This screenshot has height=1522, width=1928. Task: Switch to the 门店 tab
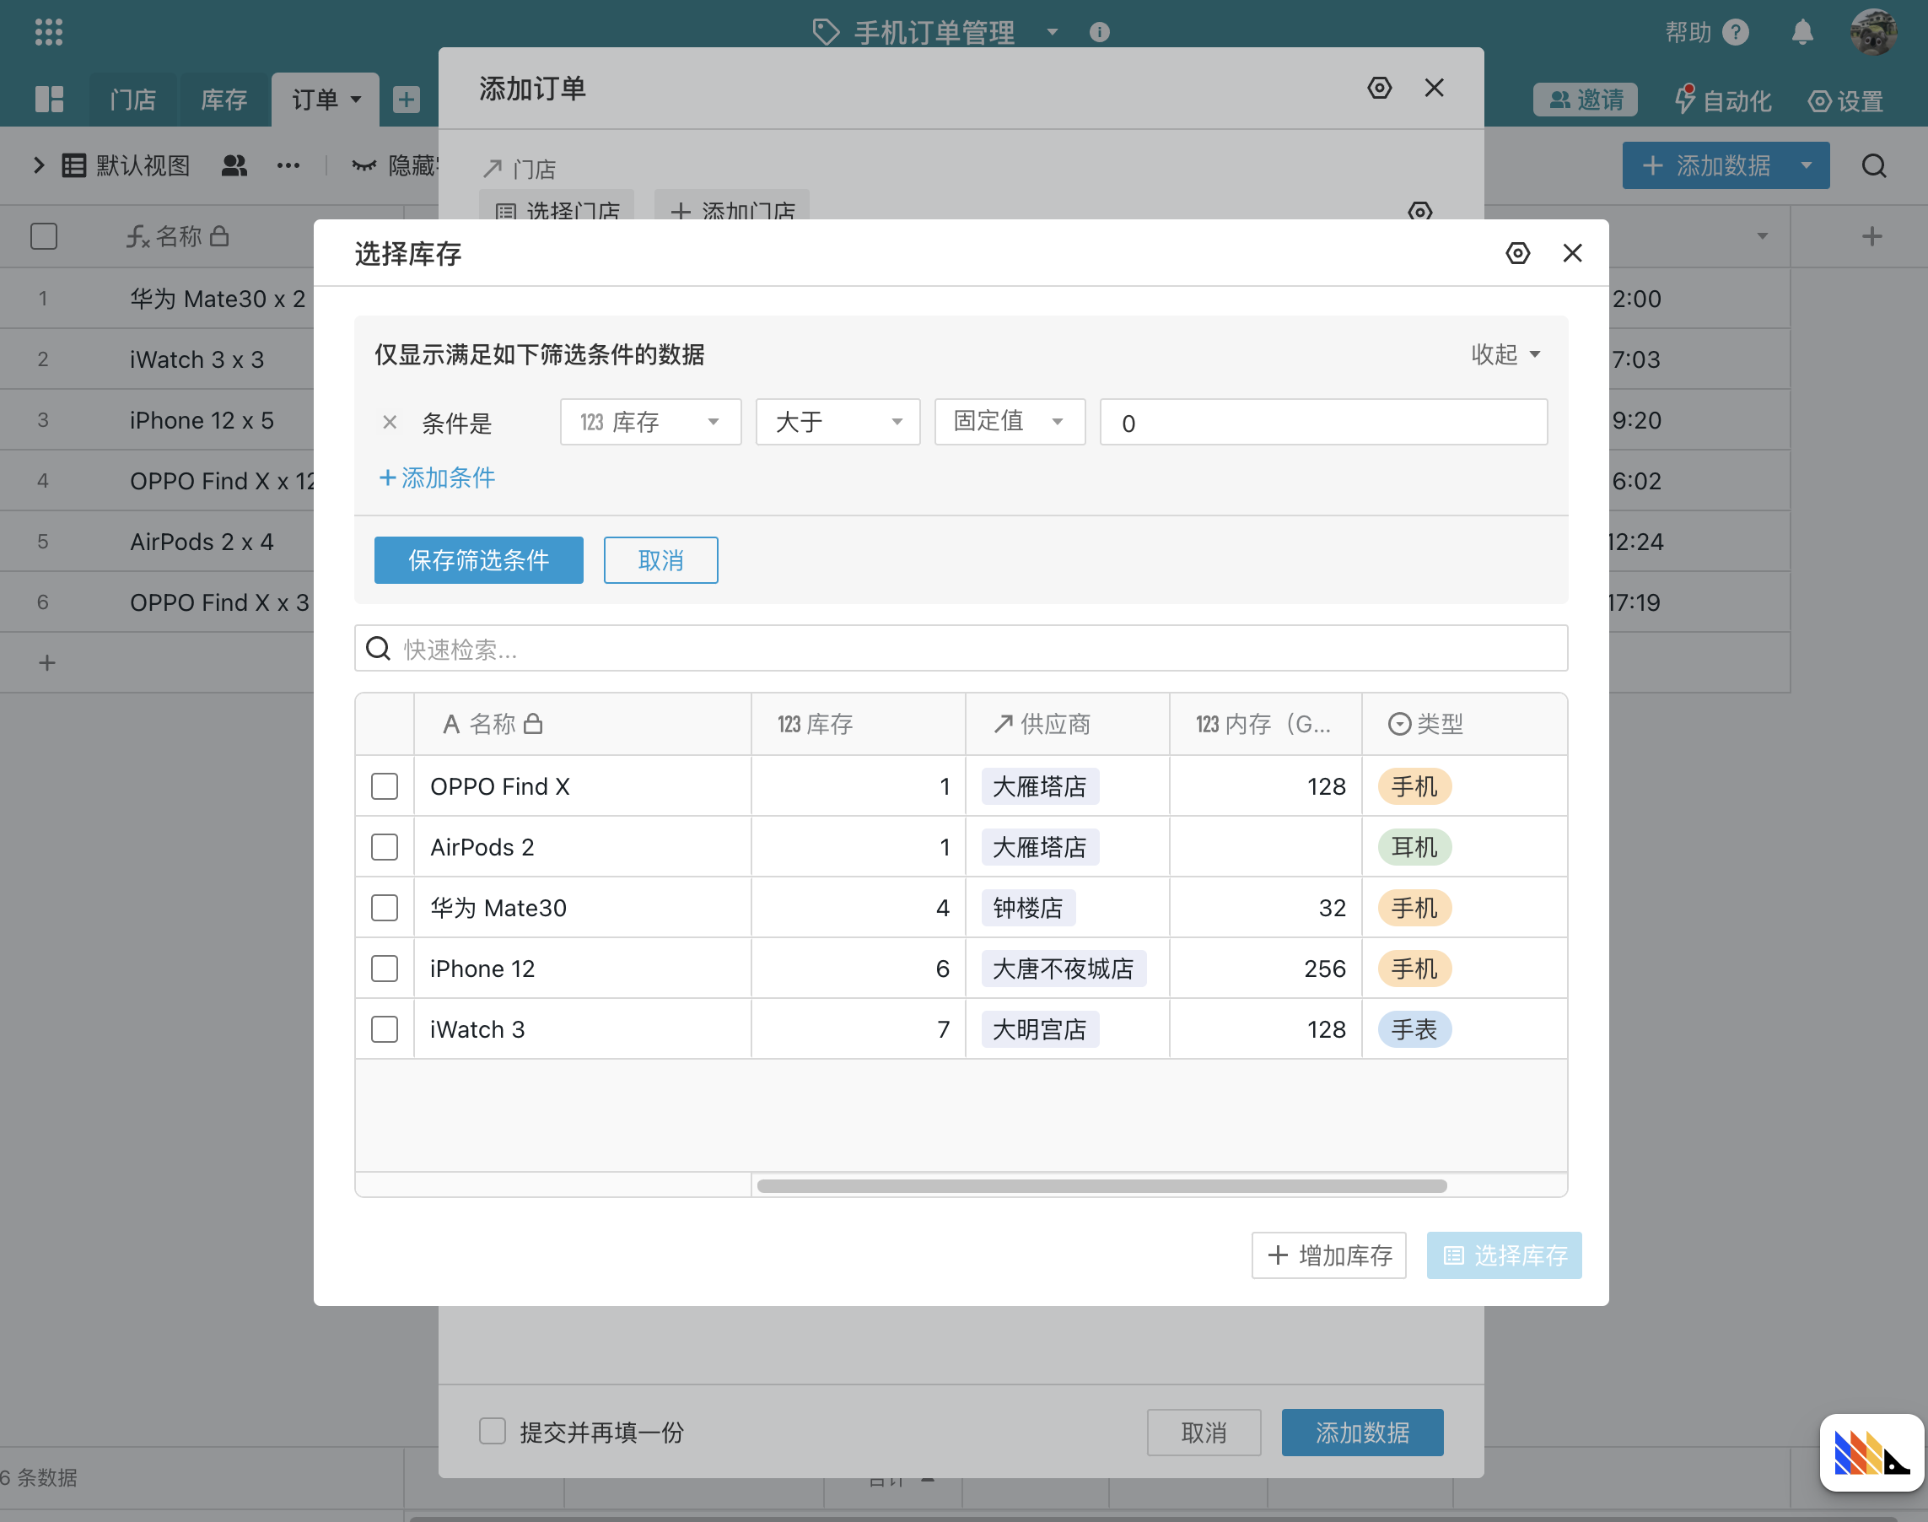click(x=132, y=99)
